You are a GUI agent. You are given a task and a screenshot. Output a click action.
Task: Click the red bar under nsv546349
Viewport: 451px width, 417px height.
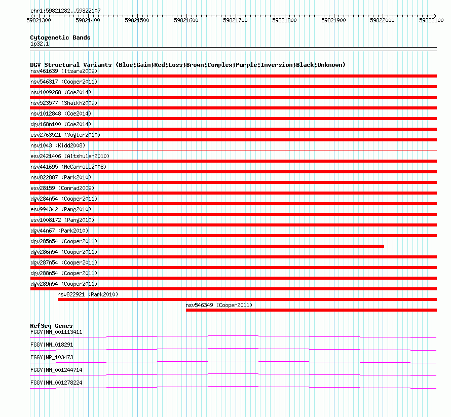[x=312, y=310]
